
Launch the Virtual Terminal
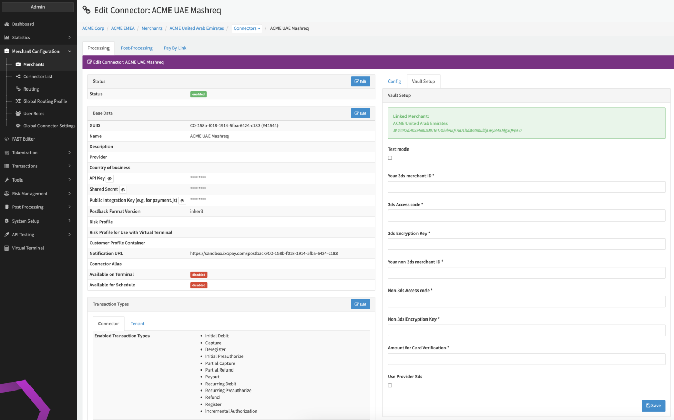pos(28,248)
